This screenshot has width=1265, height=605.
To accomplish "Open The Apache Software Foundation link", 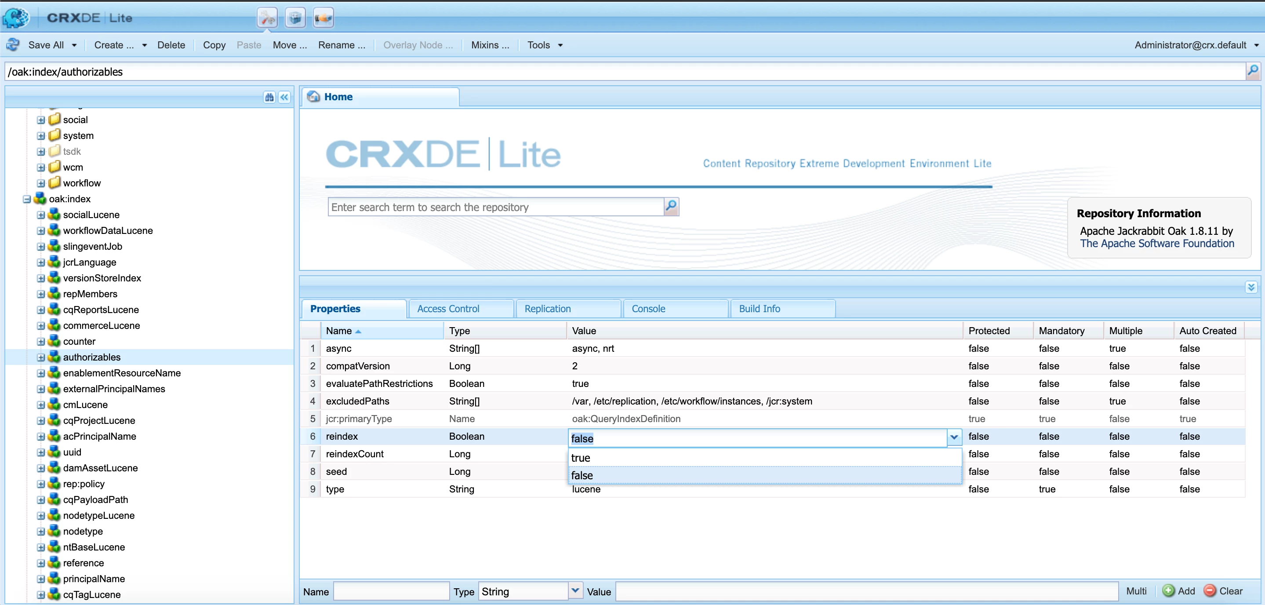I will [x=1156, y=244].
